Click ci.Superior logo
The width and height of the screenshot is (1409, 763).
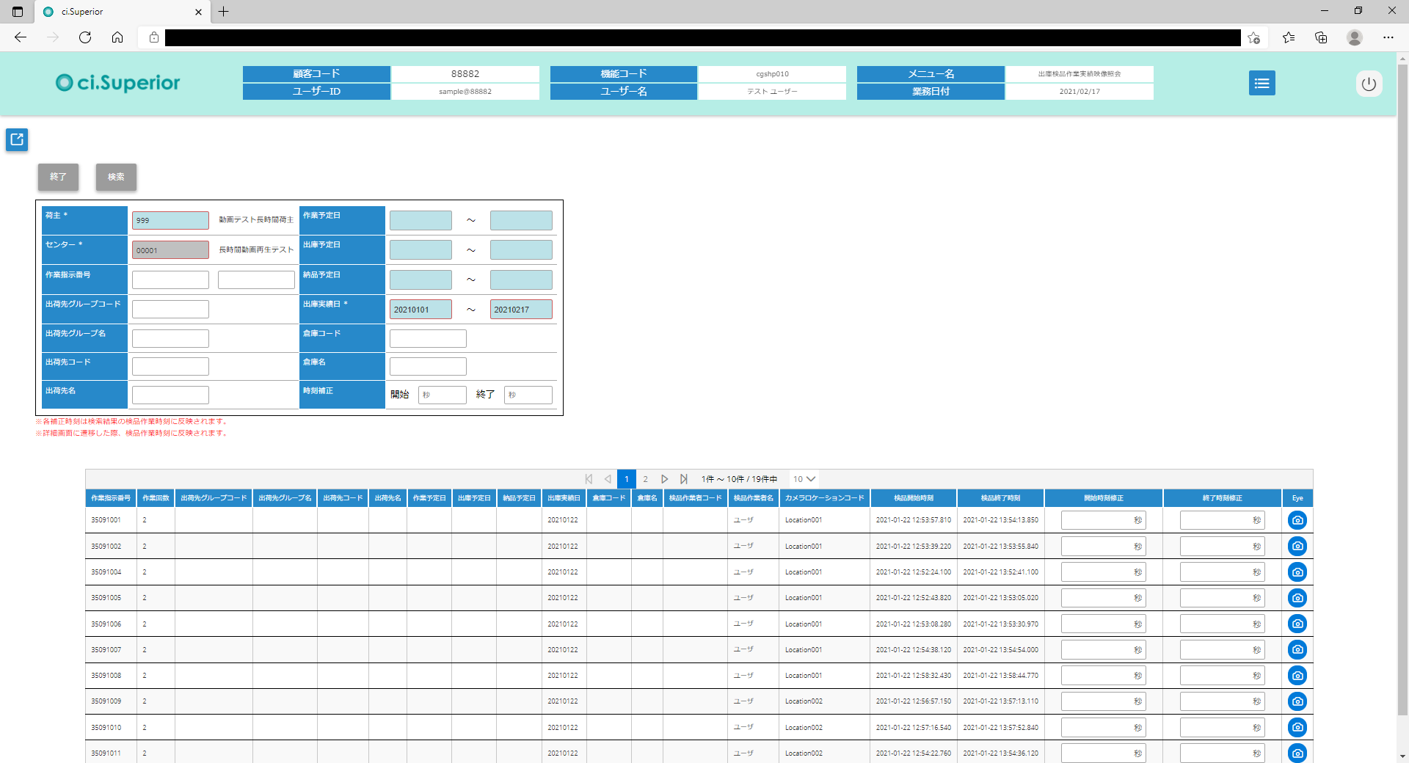click(118, 83)
